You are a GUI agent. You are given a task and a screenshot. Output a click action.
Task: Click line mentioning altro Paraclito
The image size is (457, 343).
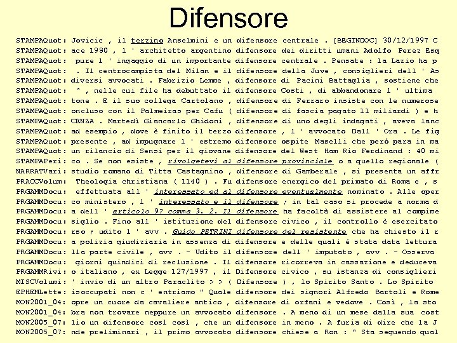pyautogui.click(x=225, y=282)
